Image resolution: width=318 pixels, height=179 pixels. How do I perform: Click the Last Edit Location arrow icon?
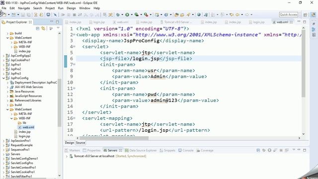(x=232, y=14)
